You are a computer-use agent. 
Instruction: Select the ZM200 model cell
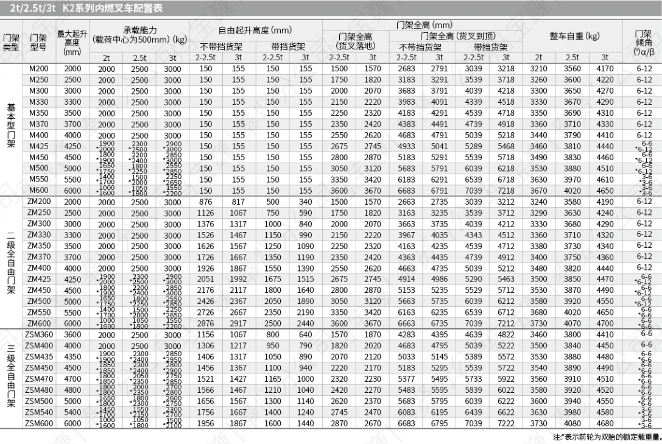[38, 202]
